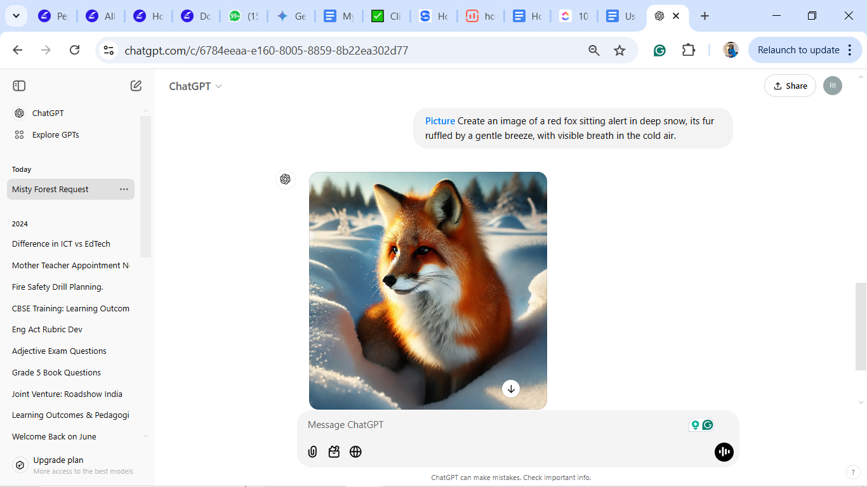Switch to the Gemini tab labeled Ge
867x487 pixels.
(292, 16)
